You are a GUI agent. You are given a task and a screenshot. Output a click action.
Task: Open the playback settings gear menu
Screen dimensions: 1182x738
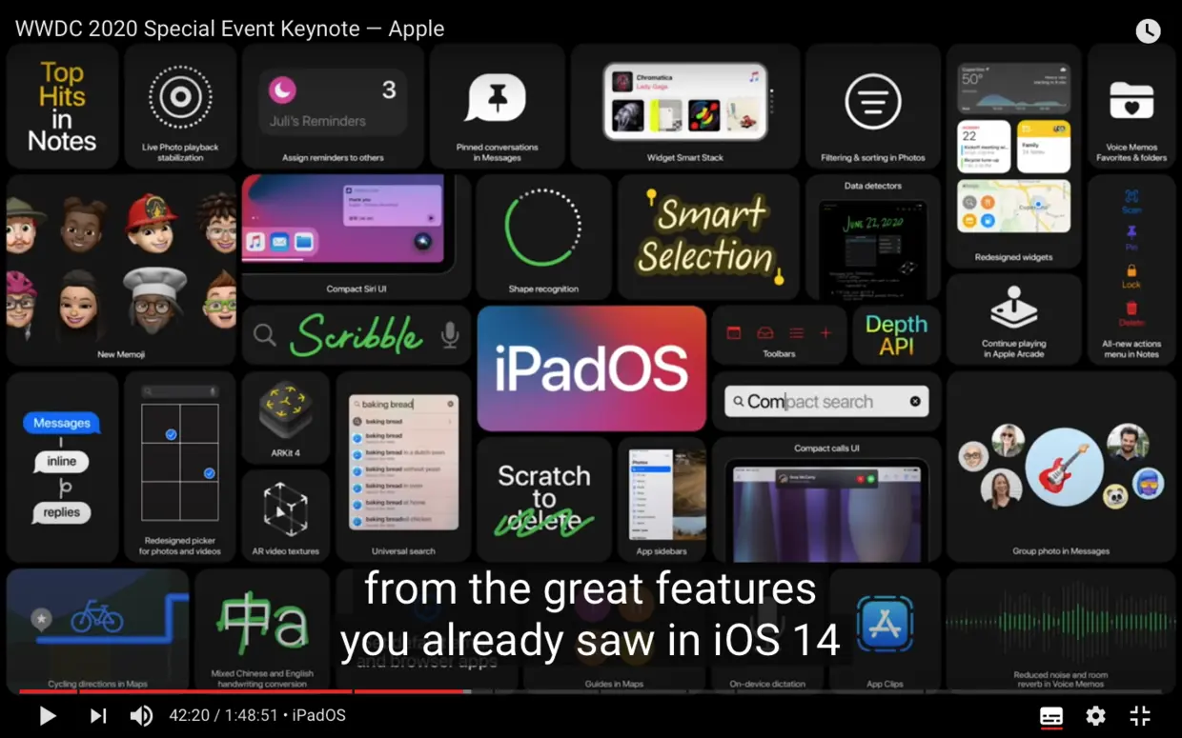tap(1094, 715)
